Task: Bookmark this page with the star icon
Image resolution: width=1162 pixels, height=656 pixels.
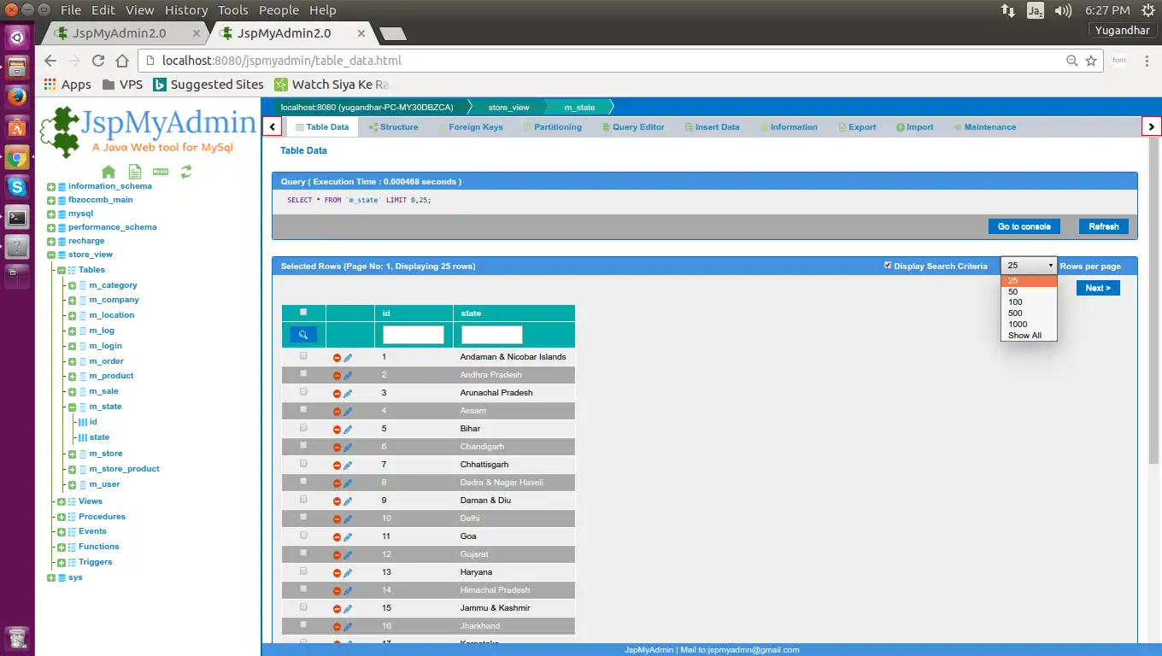Action: [x=1091, y=61]
